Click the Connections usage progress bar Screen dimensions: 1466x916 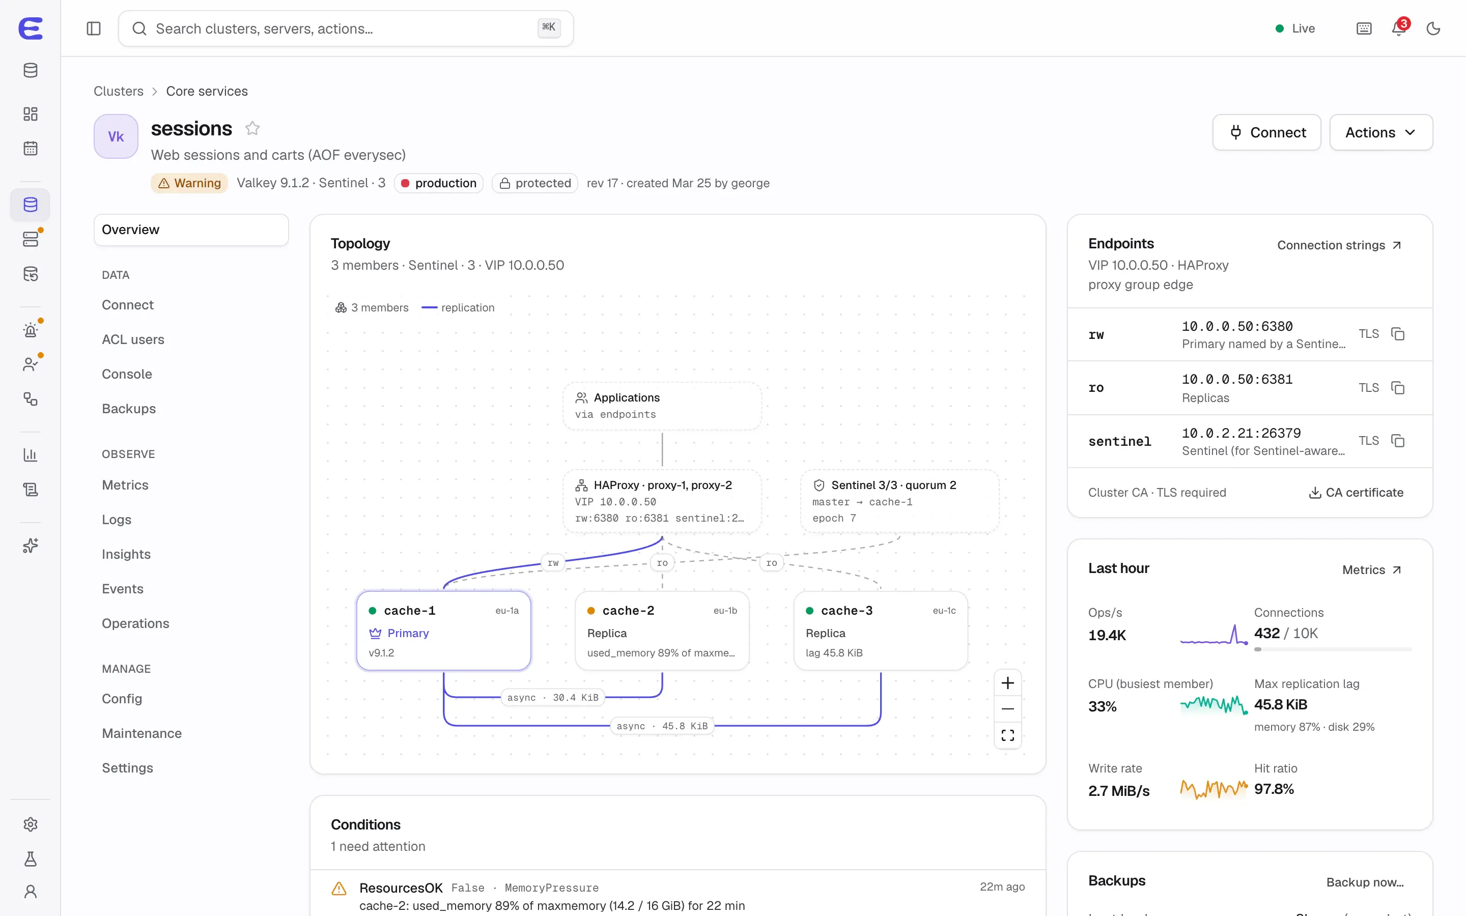pos(1332,649)
